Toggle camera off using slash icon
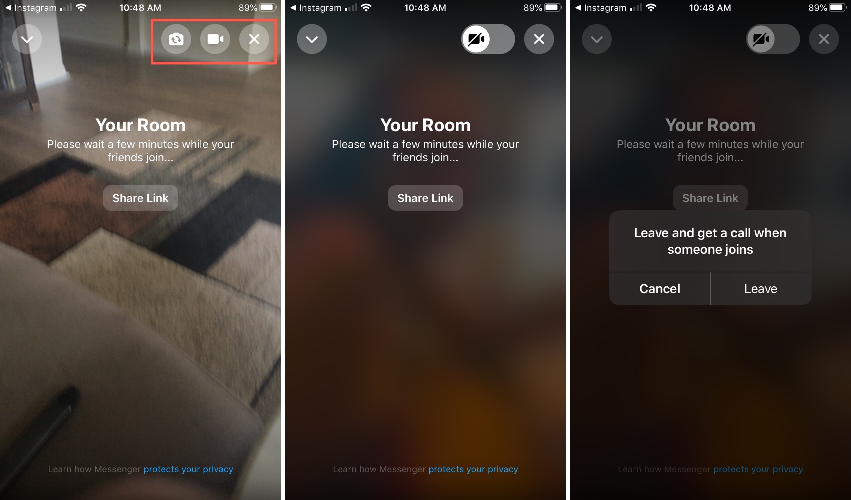The height and width of the screenshot is (500, 851). point(477,39)
